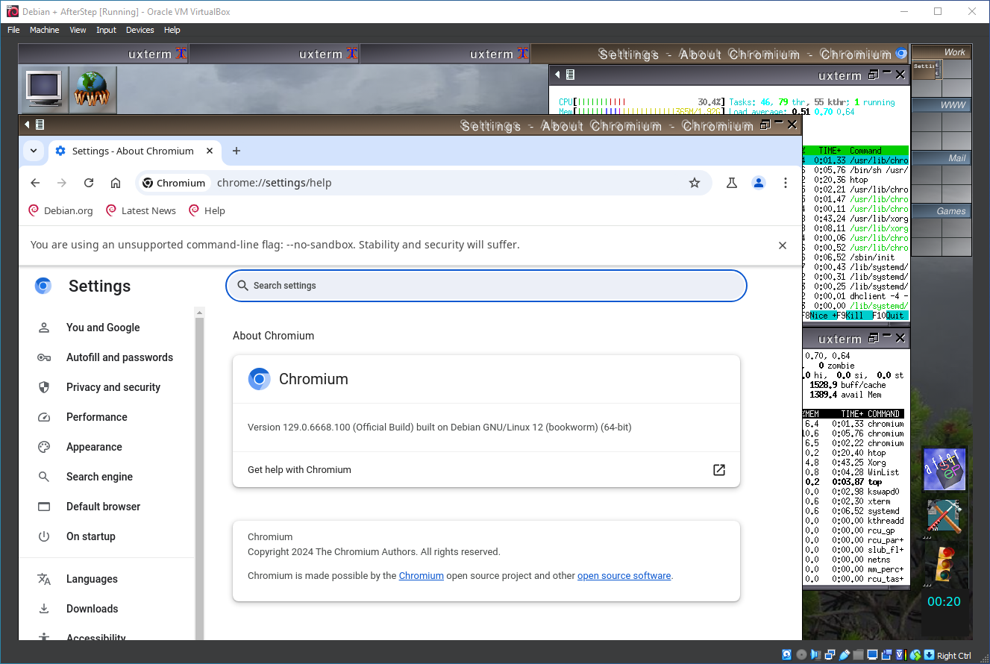Dismiss the no-sandbox warning banner
Viewport: 990px width, 664px height.
[x=783, y=245]
